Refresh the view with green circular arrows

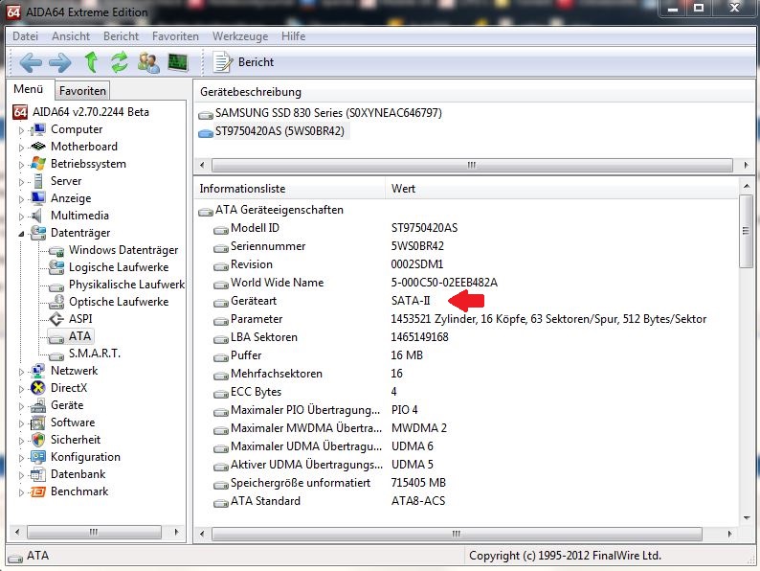point(120,62)
